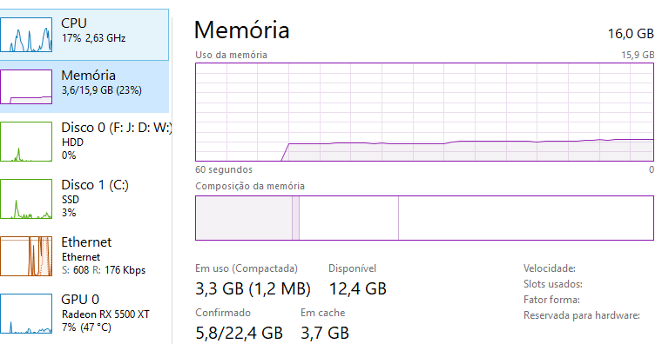Click the Em uso (Compactada) value
The width and height of the screenshot is (662, 344).
point(253,289)
